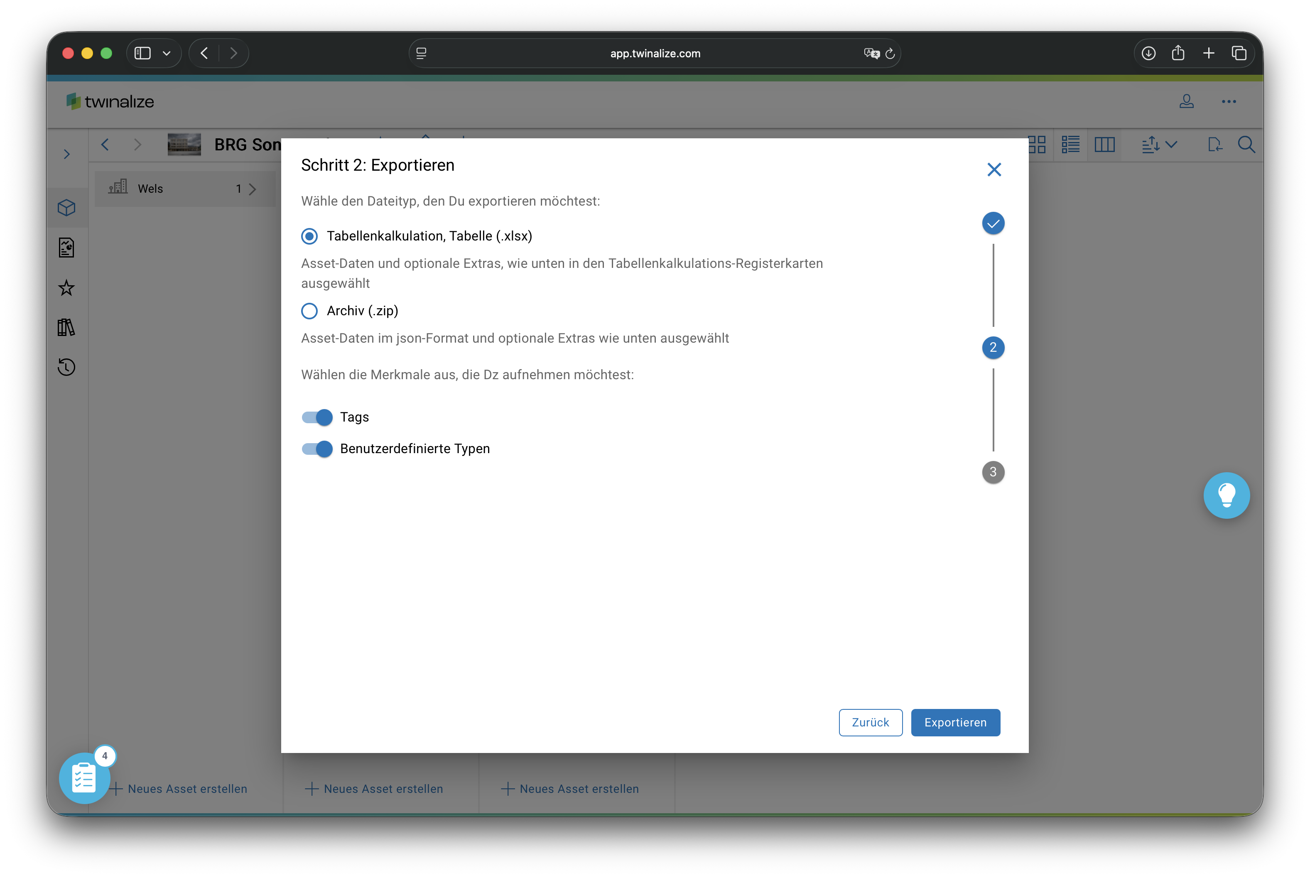The image size is (1310, 878).
Task: Open the library books icon in sidebar
Action: coord(66,328)
